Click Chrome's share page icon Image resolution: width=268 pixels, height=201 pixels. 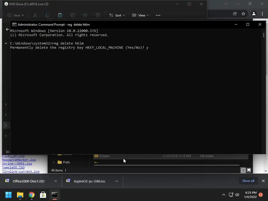click(235, 14)
